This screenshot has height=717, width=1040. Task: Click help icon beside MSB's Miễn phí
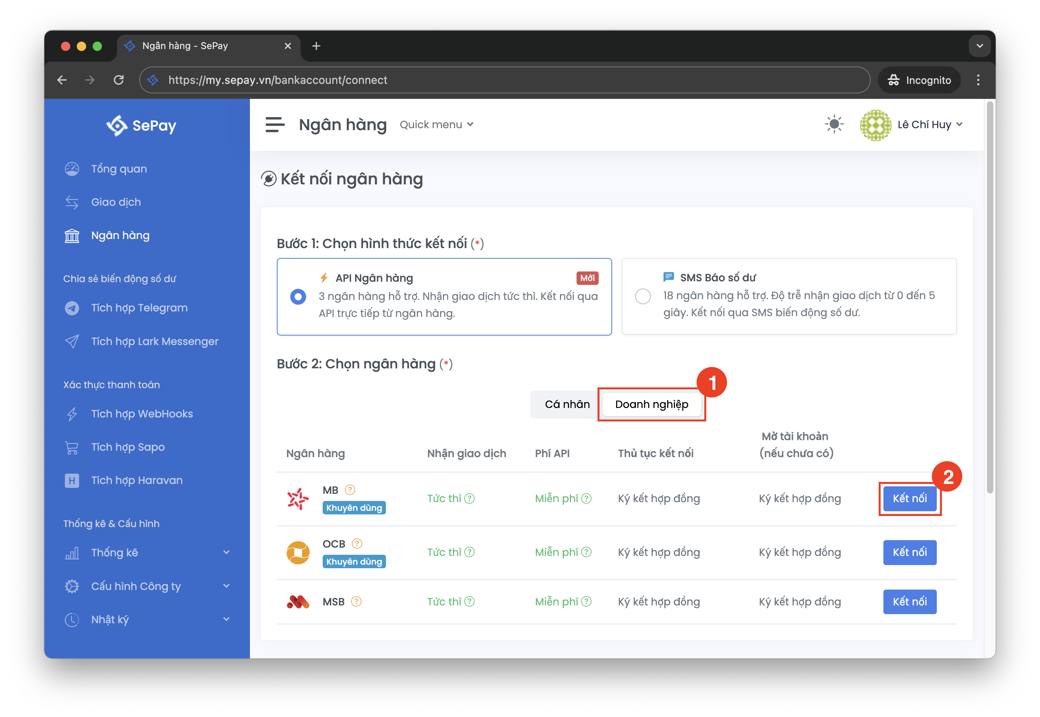(586, 601)
